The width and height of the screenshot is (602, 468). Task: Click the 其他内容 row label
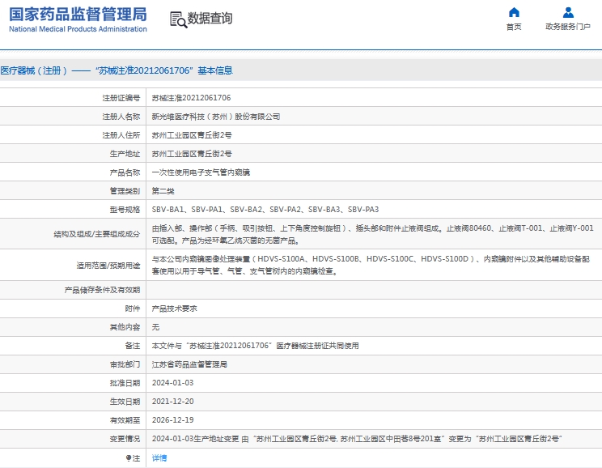point(125,327)
